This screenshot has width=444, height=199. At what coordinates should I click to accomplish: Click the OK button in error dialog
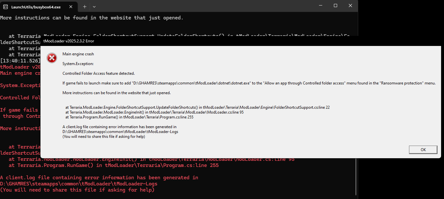423,149
